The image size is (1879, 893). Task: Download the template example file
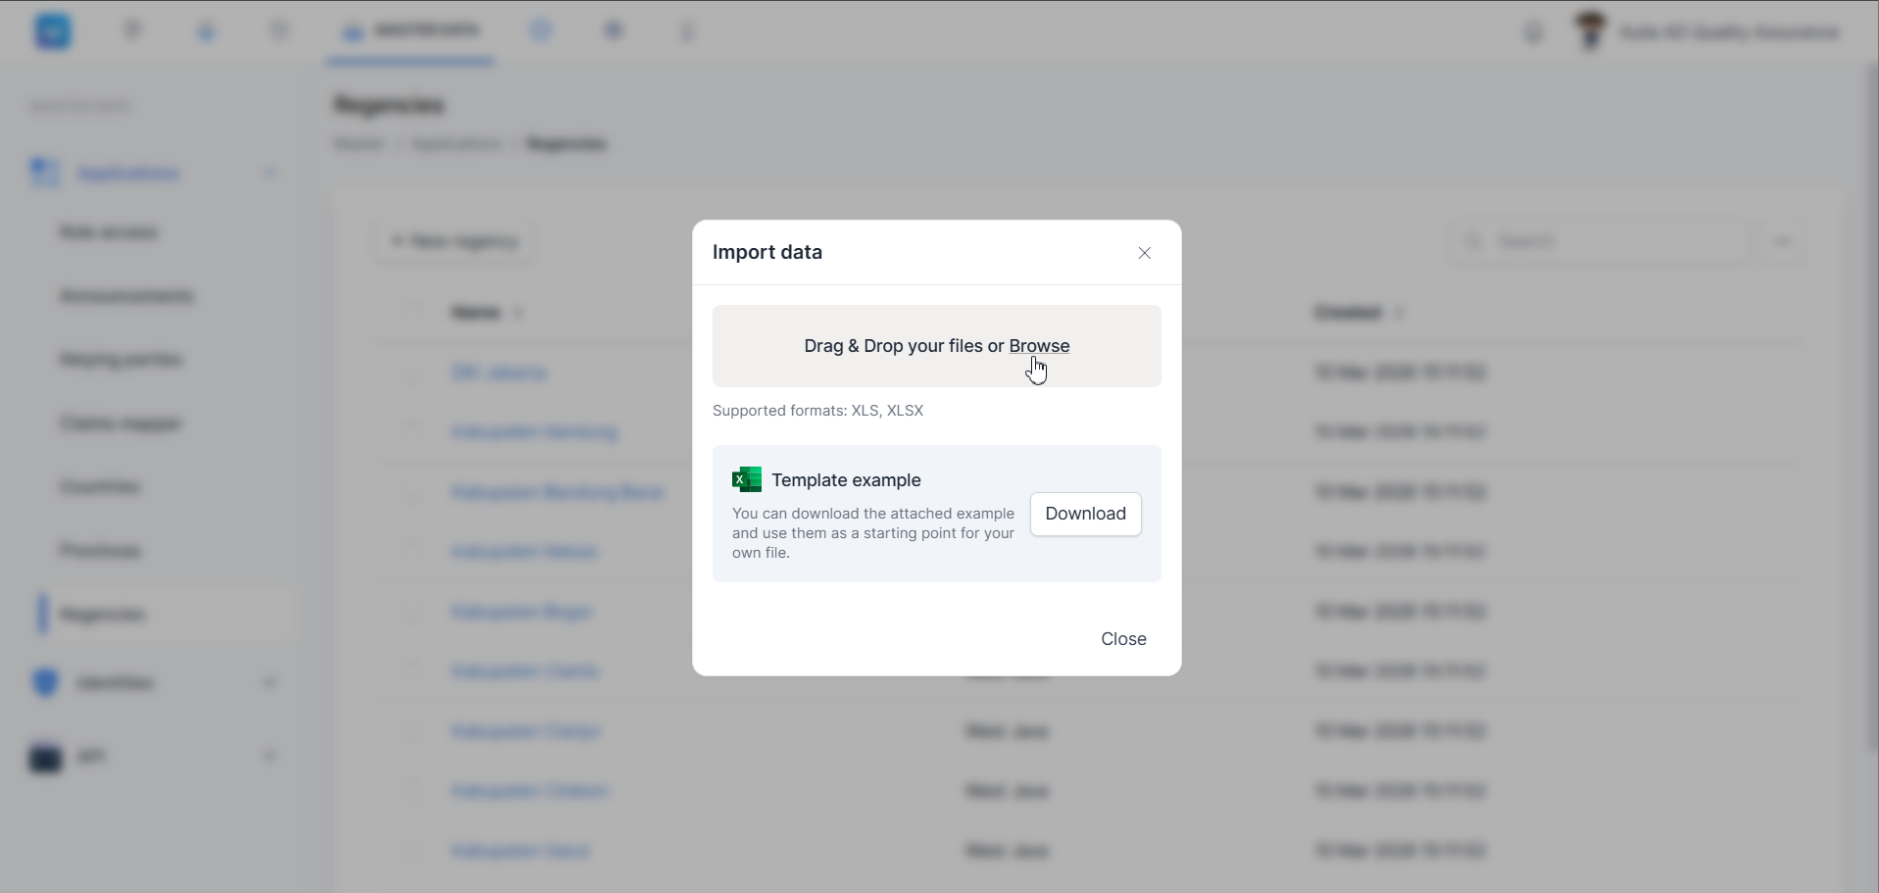click(x=1085, y=514)
